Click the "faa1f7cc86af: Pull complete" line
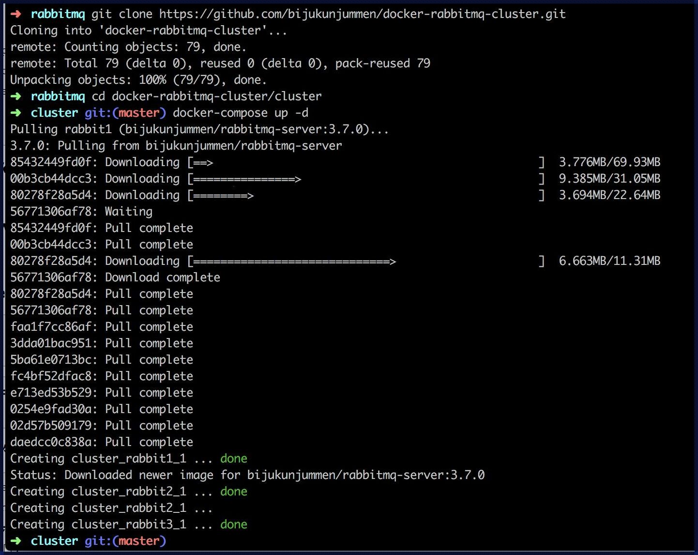 [102, 327]
